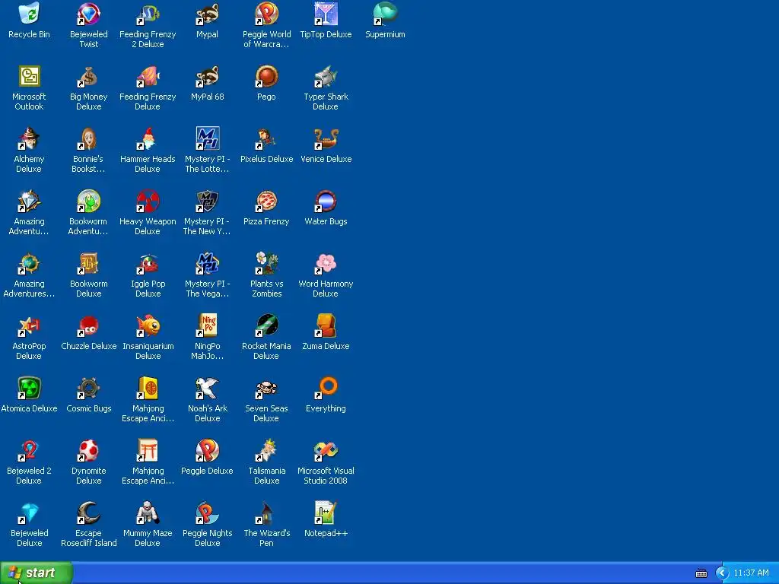Select the Peggle Deluxe icon
This screenshot has width=779, height=584.
click(x=207, y=450)
